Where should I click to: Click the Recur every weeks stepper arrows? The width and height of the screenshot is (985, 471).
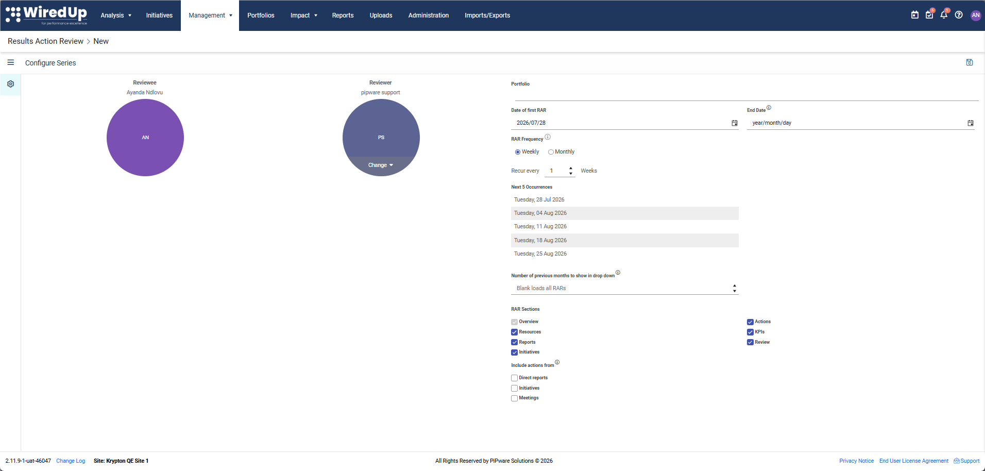point(571,171)
